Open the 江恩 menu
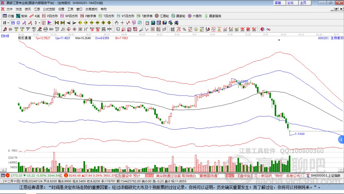Image resolution: width=344 pixels, height=194 pixels. (37, 9)
